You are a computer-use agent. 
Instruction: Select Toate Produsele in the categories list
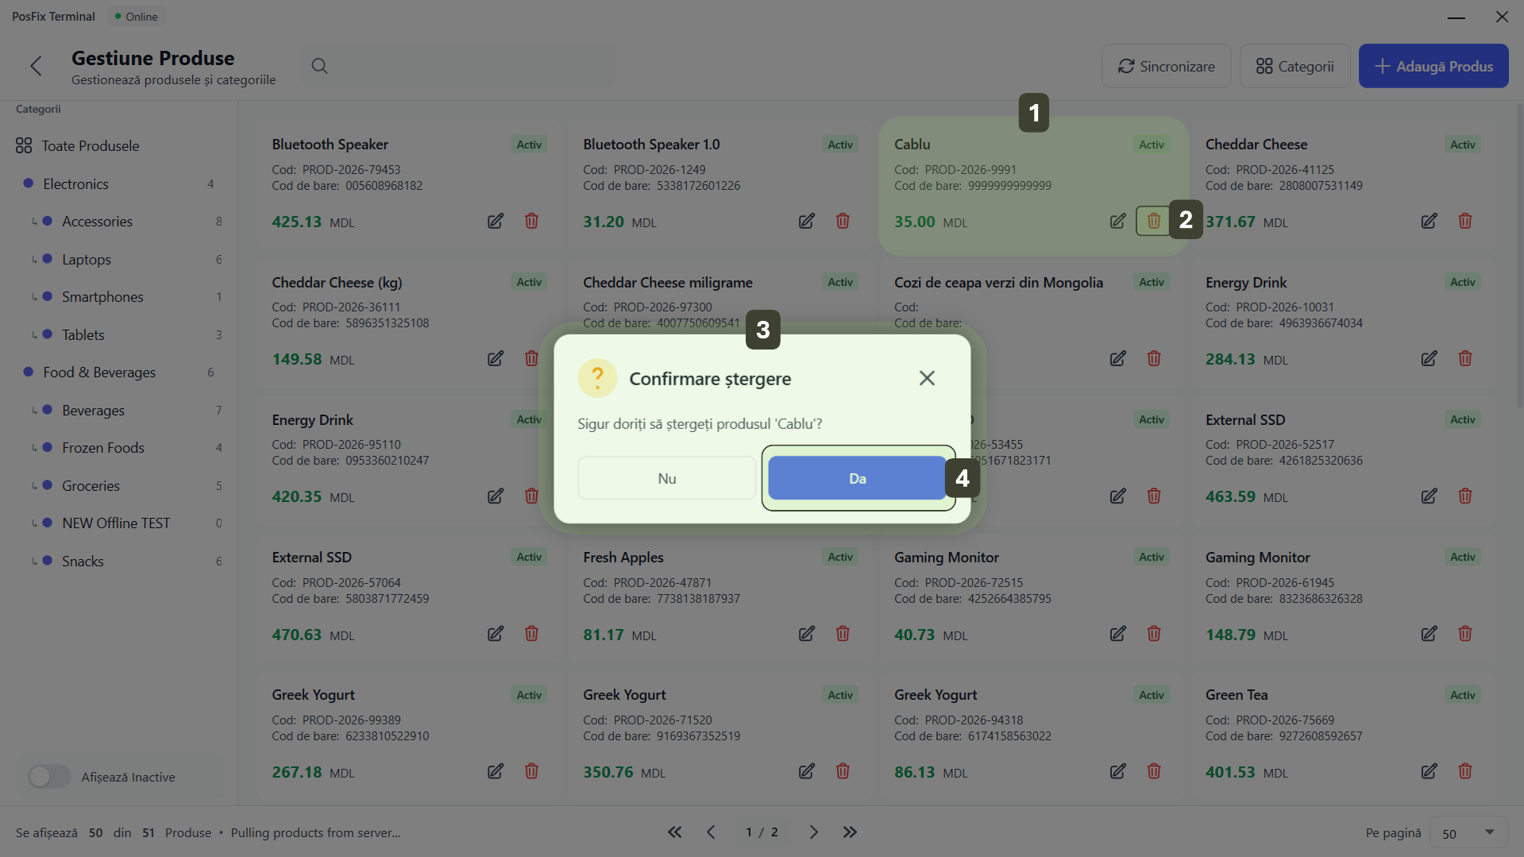(91, 146)
